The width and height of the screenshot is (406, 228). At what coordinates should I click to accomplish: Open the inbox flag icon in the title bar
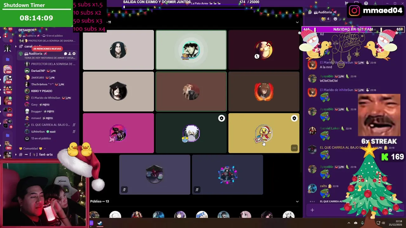[x=347, y=3]
